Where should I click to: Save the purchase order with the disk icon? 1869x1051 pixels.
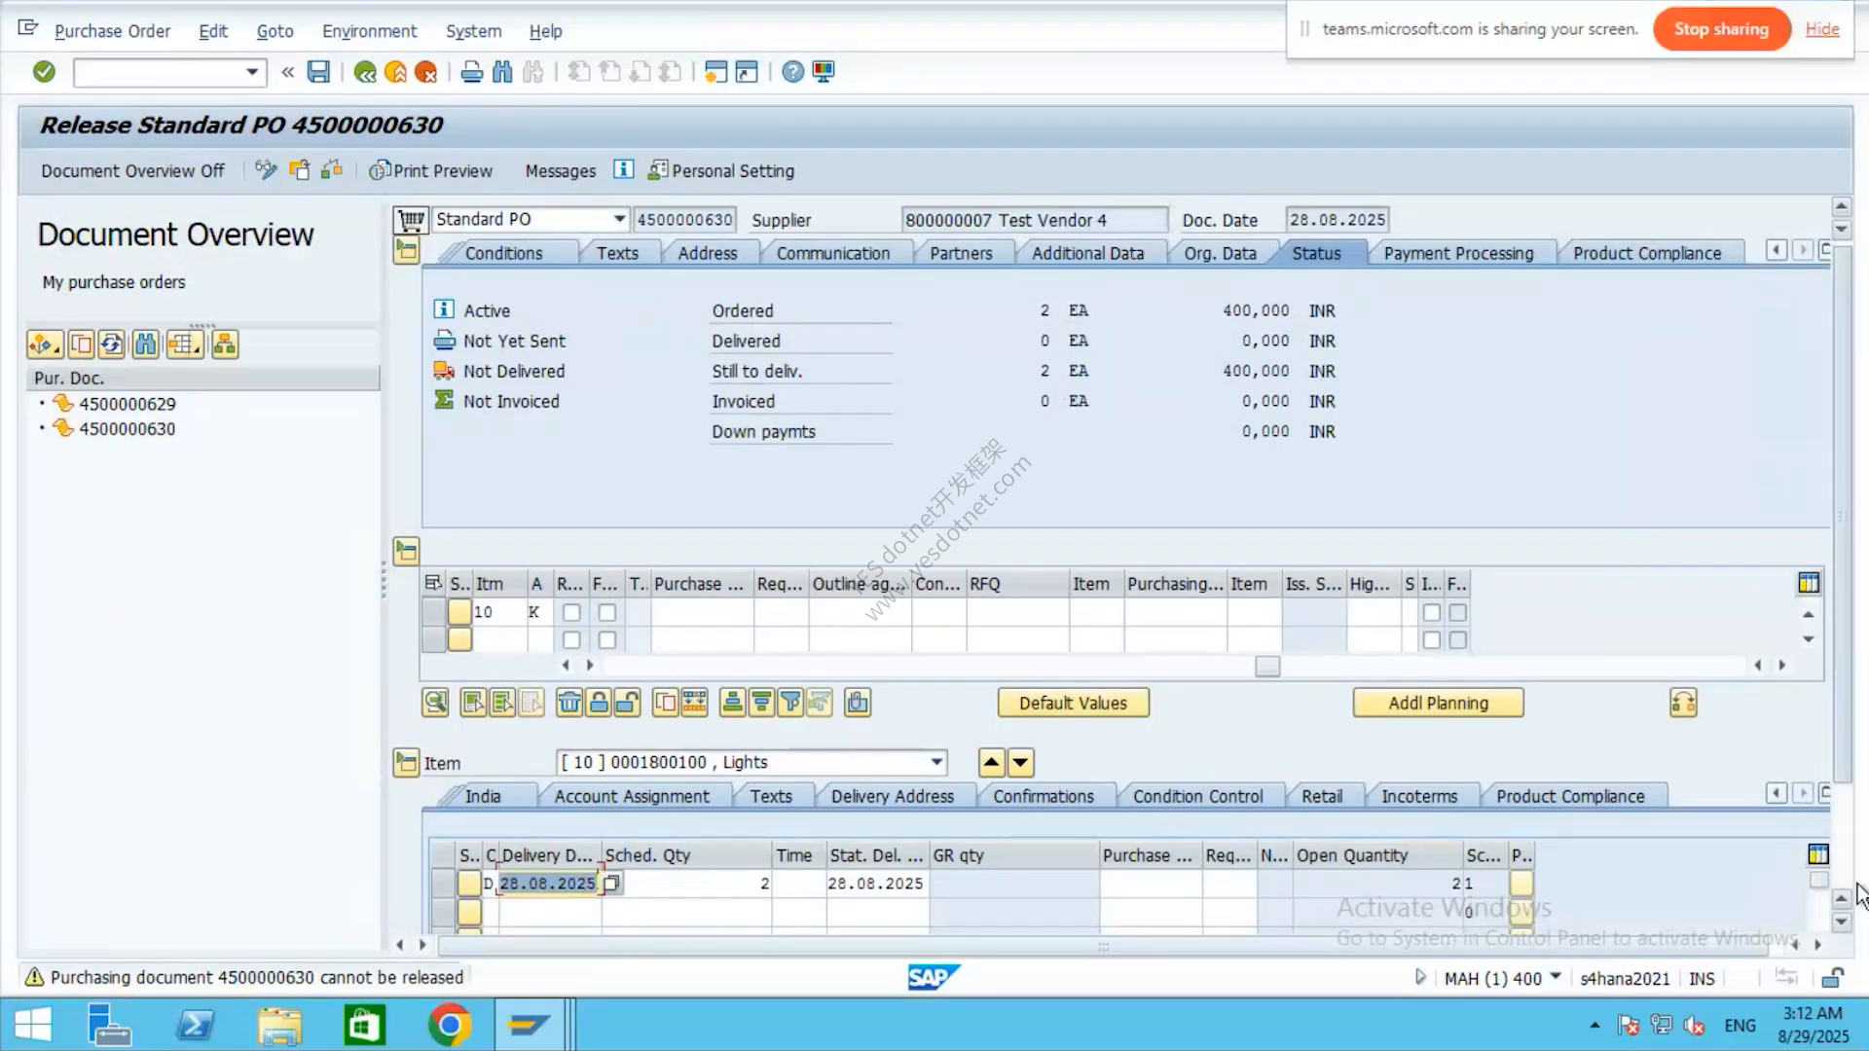click(318, 71)
